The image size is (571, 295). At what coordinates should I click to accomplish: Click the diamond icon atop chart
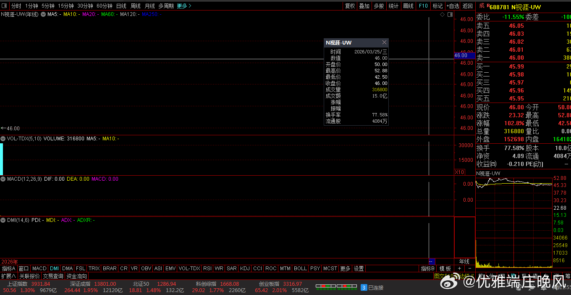coord(442,14)
